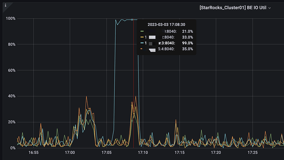Click the blue data point at 99% peak
The height and width of the screenshot is (160, 284).
click(x=132, y=20)
